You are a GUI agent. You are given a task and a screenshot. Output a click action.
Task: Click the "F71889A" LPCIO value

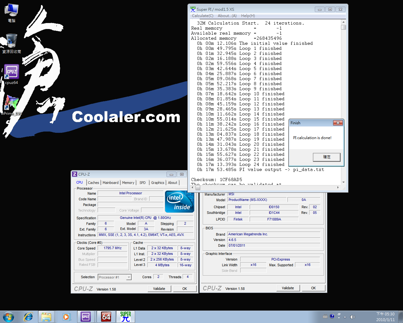click(x=274, y=219)
